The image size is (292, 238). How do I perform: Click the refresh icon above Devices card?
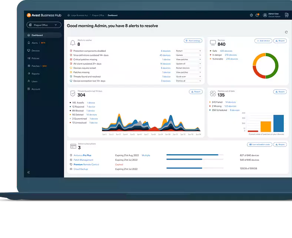[286, 33]
